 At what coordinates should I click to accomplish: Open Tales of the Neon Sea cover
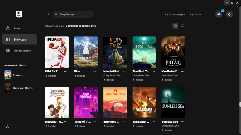[86, 103]
